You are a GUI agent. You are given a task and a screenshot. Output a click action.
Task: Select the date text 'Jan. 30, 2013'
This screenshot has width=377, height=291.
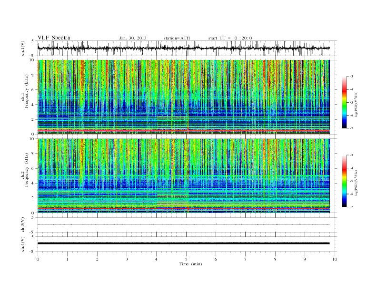click(133, 38)
